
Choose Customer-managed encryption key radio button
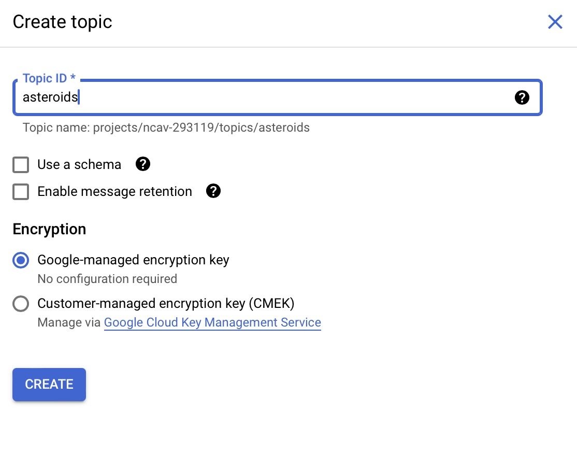(21, 304)
